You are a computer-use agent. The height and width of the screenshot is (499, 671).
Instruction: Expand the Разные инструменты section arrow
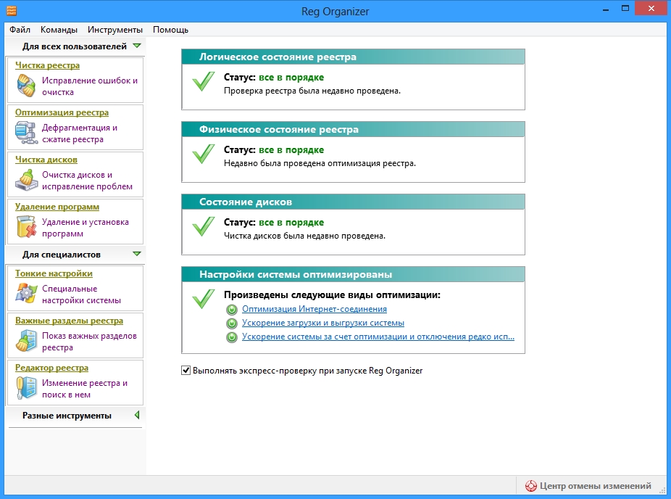pos(137,415)
